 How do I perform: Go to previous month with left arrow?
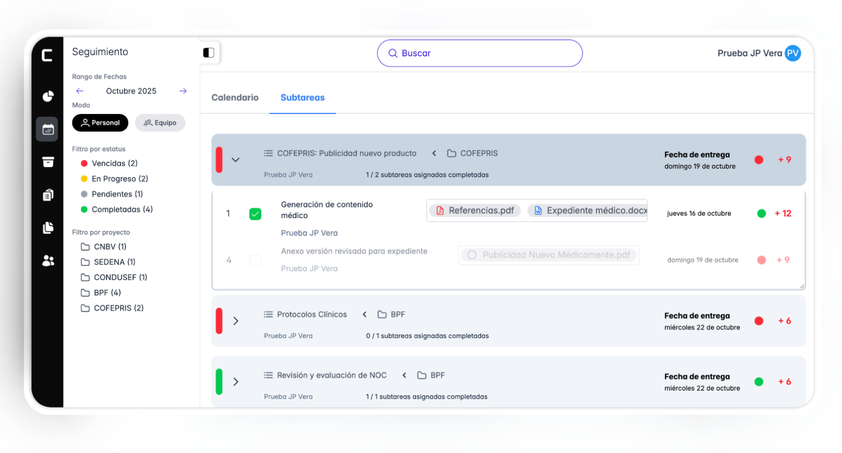pyautogui.click(x=80, y=91)
